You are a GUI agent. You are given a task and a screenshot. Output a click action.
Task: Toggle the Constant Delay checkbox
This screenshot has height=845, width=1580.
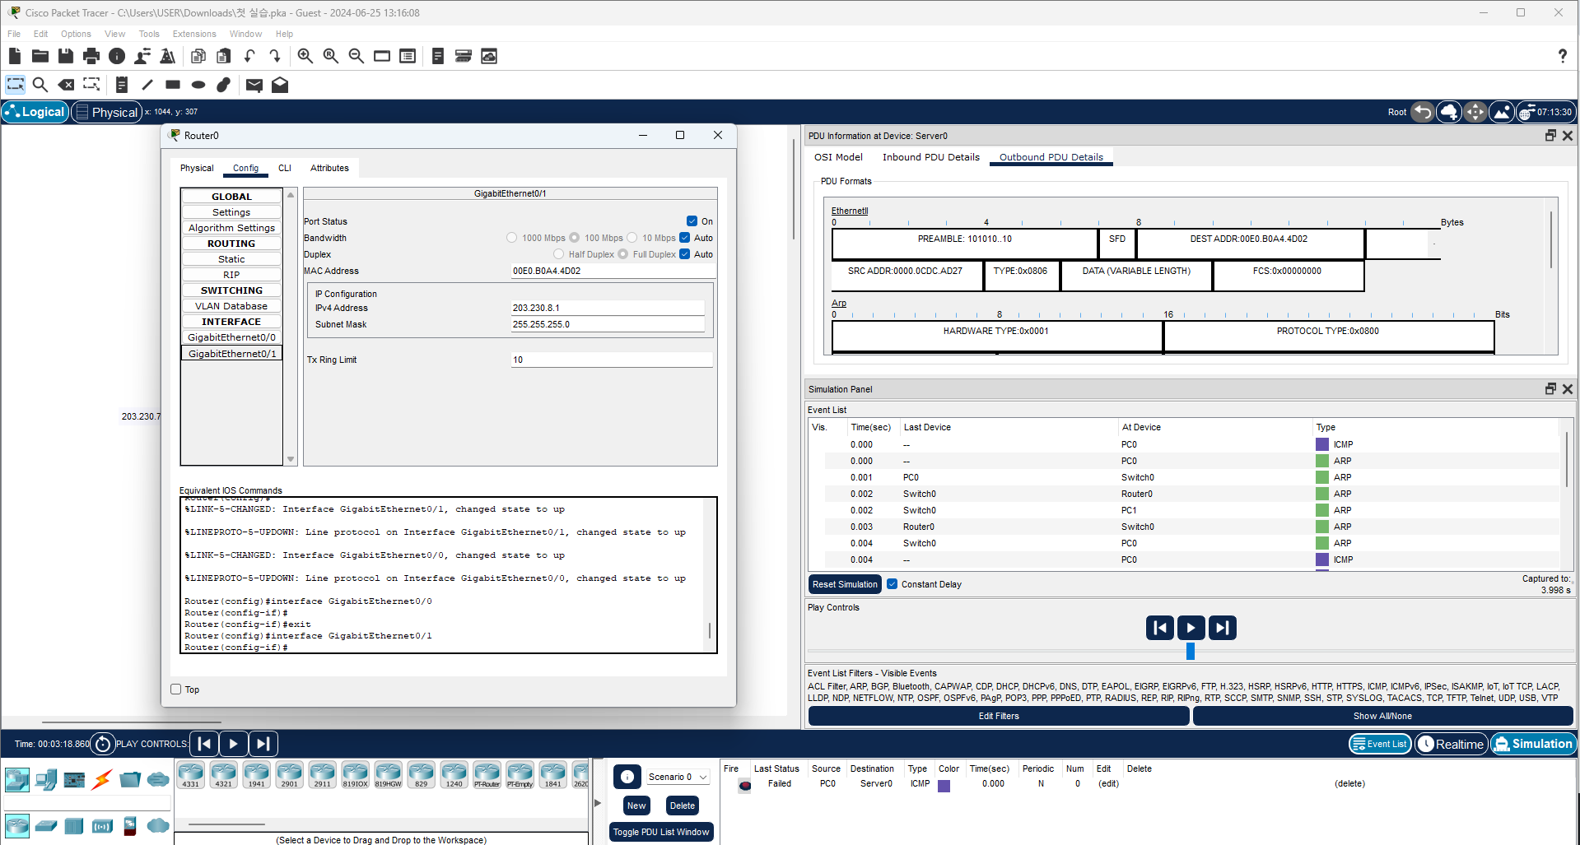(893, 584)
